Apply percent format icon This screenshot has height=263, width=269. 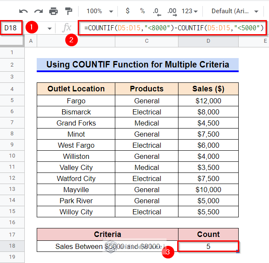142,11
